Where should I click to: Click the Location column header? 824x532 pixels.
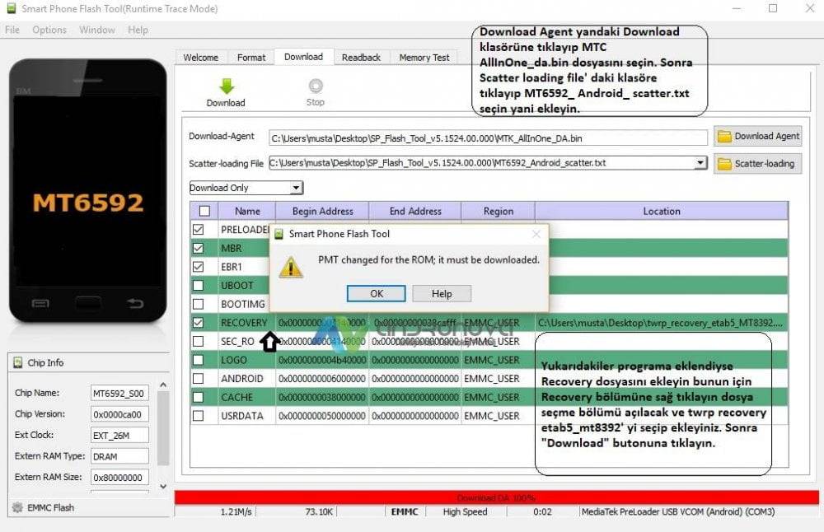[x=662, y=211]
